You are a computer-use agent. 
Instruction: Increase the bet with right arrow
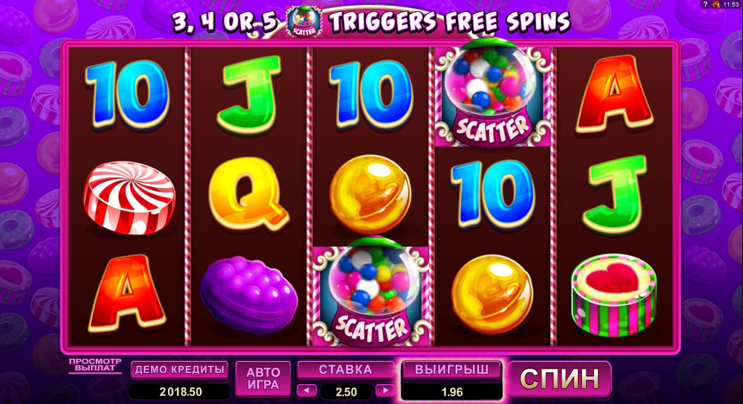[x=385, y=390]
